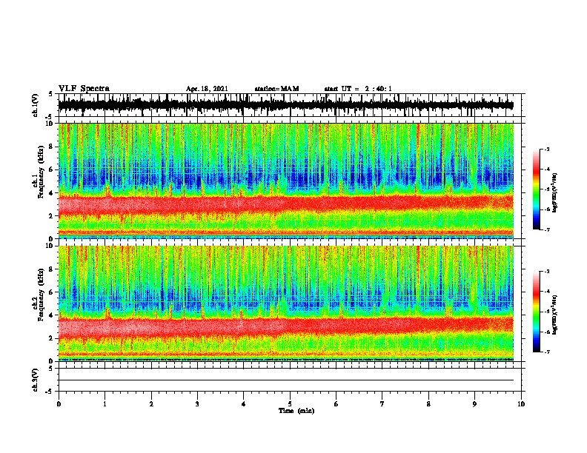Select the "start UT = 2 : 40: 1" label
This screenshot has height=453, width=587.
click(358, 89)
